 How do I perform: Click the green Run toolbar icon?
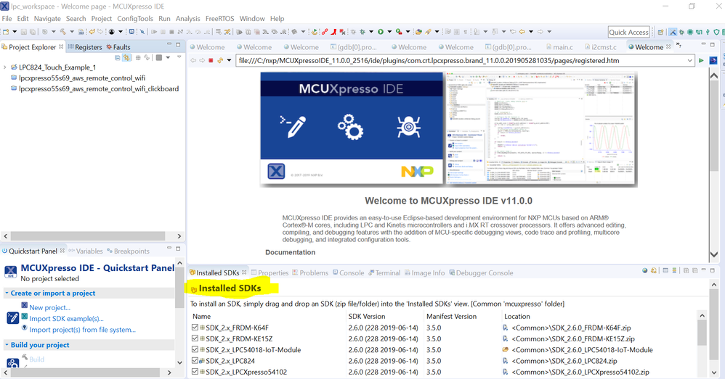point(381,32)
